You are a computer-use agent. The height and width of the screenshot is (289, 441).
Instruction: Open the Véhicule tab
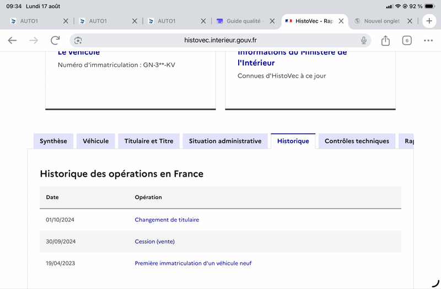[x=95, y=141]
